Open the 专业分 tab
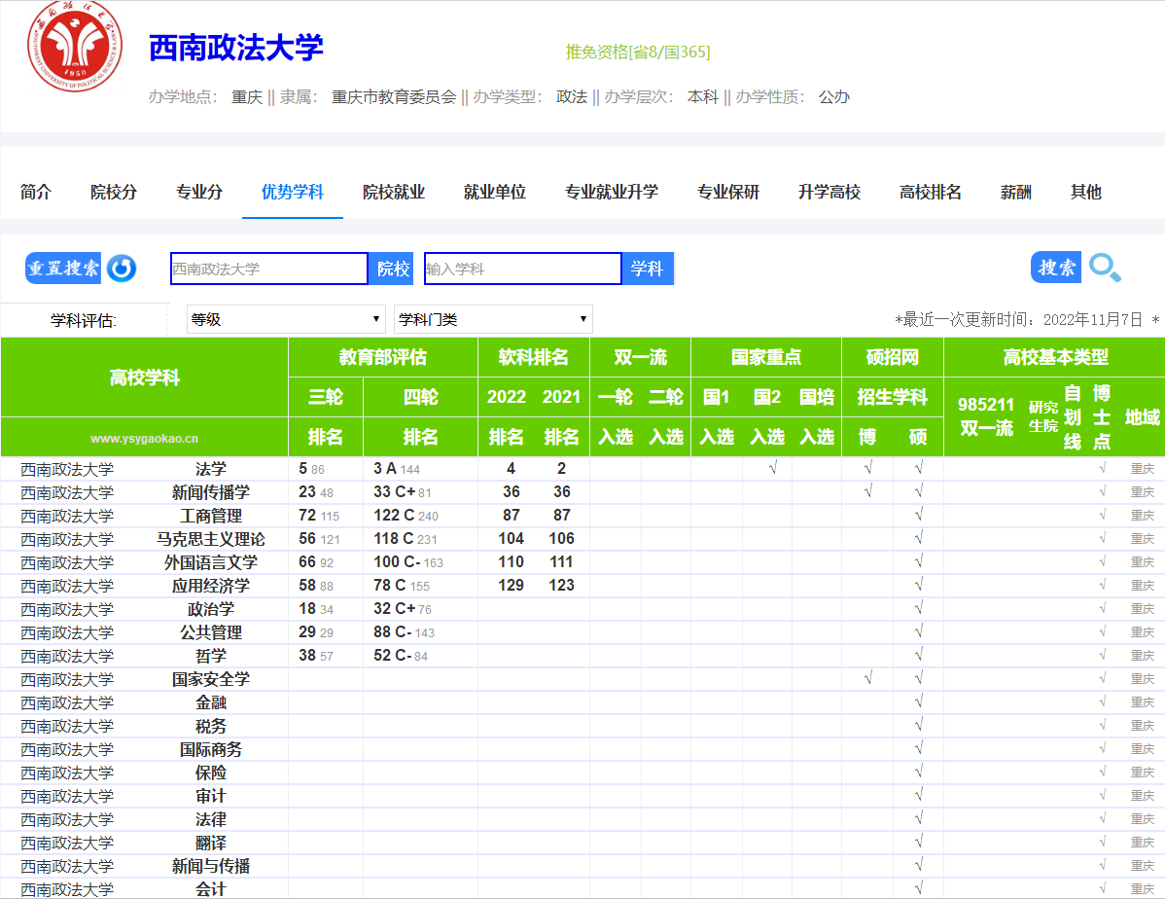1165x899 pixels. pos(199,192)
